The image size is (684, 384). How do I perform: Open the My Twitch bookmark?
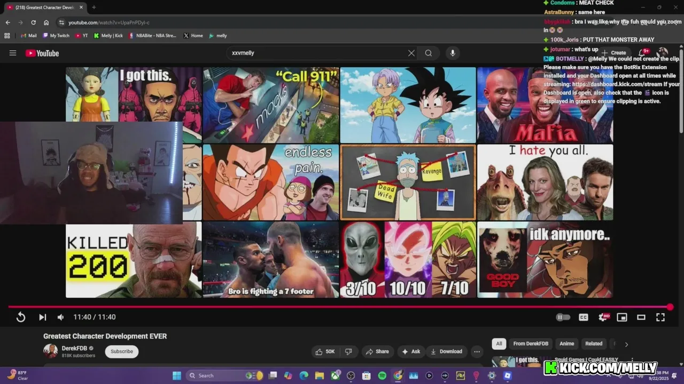coord(56,36)
